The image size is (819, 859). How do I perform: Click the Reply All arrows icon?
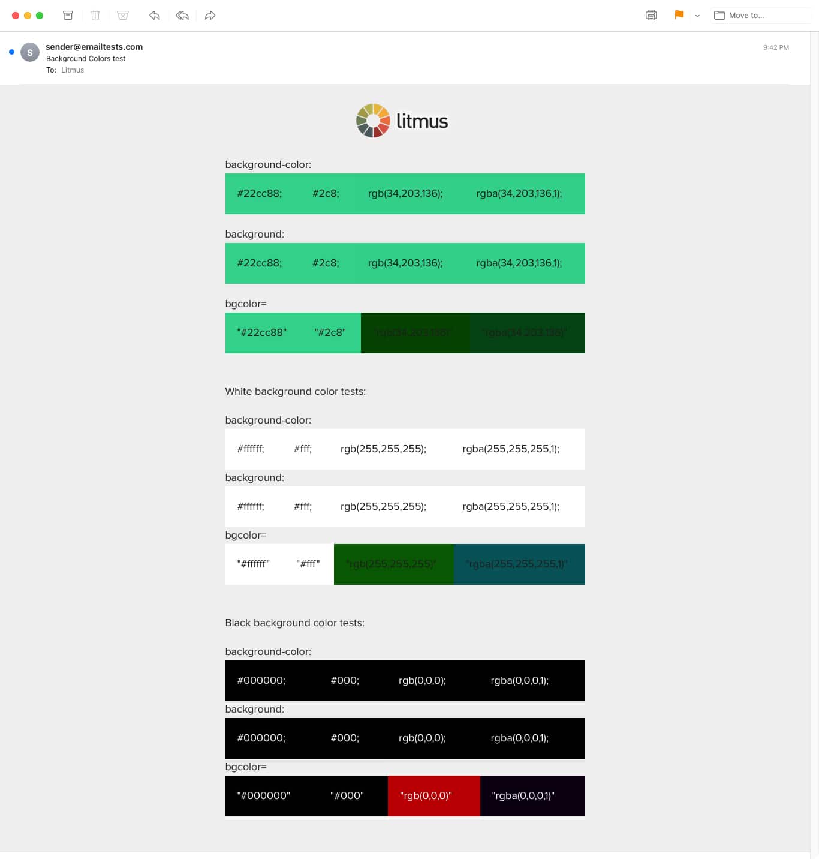182,16
